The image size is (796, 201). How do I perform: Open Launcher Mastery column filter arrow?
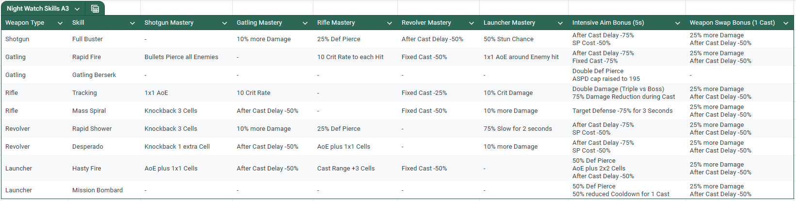560,23
